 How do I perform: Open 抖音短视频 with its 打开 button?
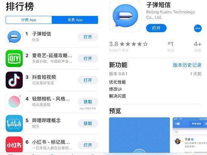[x=88, y=80]
